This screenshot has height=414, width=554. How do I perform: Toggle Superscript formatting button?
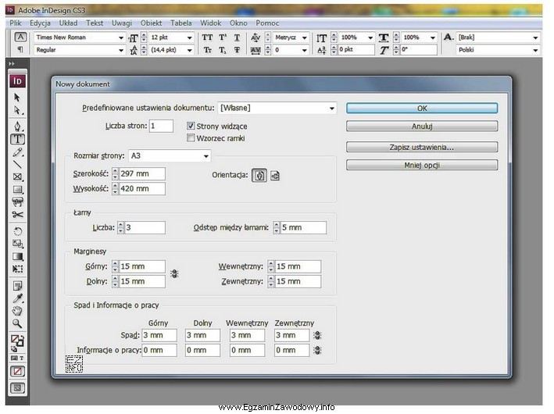pos(223,37)
